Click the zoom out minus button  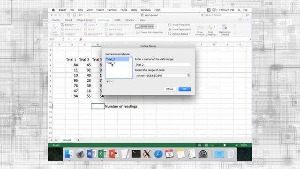coord(212,145)
